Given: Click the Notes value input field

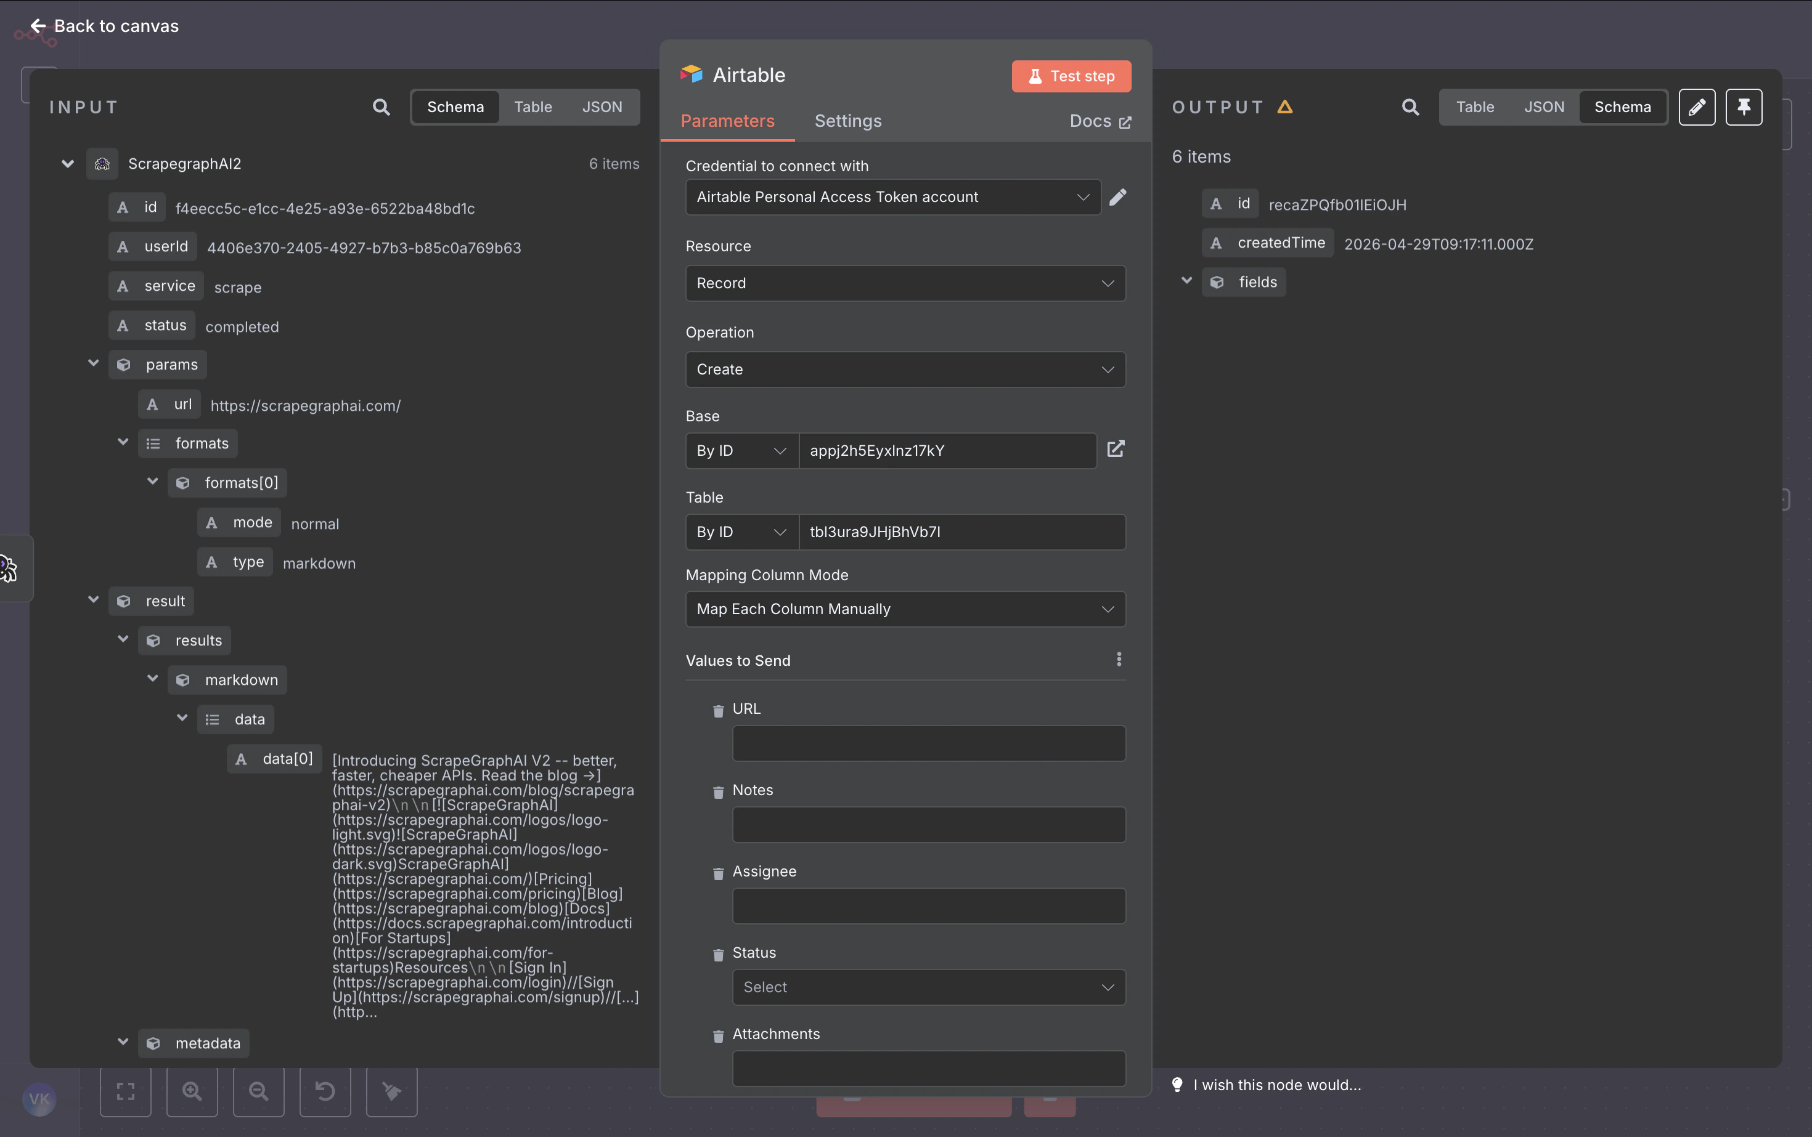Looking at the screenshot, I should (x=929, y=825).
